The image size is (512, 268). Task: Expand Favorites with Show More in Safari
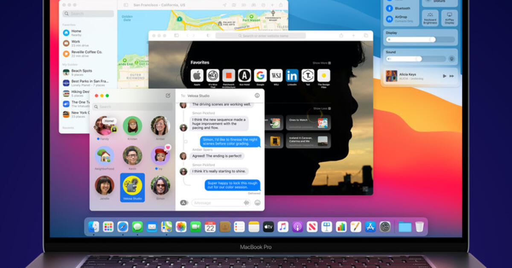(320, 62)
